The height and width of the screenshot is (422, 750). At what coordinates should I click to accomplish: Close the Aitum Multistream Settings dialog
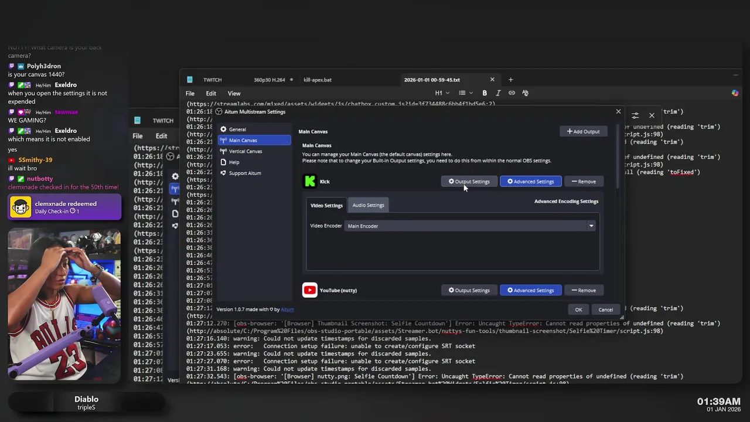pos(618,111)
